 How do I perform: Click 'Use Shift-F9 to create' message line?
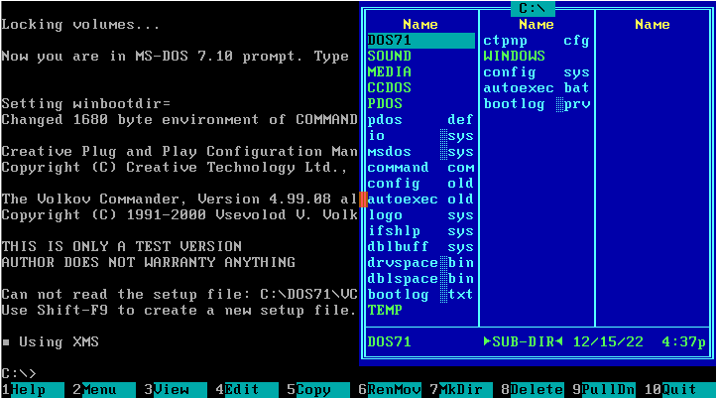coord(179,311)
